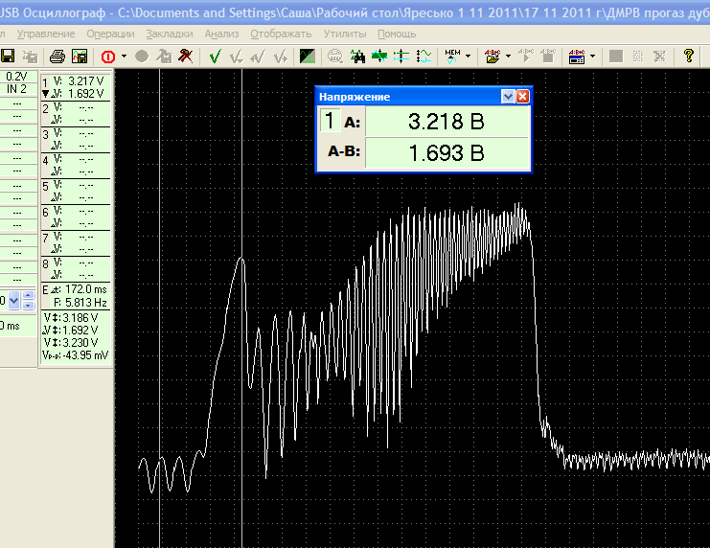Click the grayed crossed grid icon

pyautogui.click(x=660, y=57)
